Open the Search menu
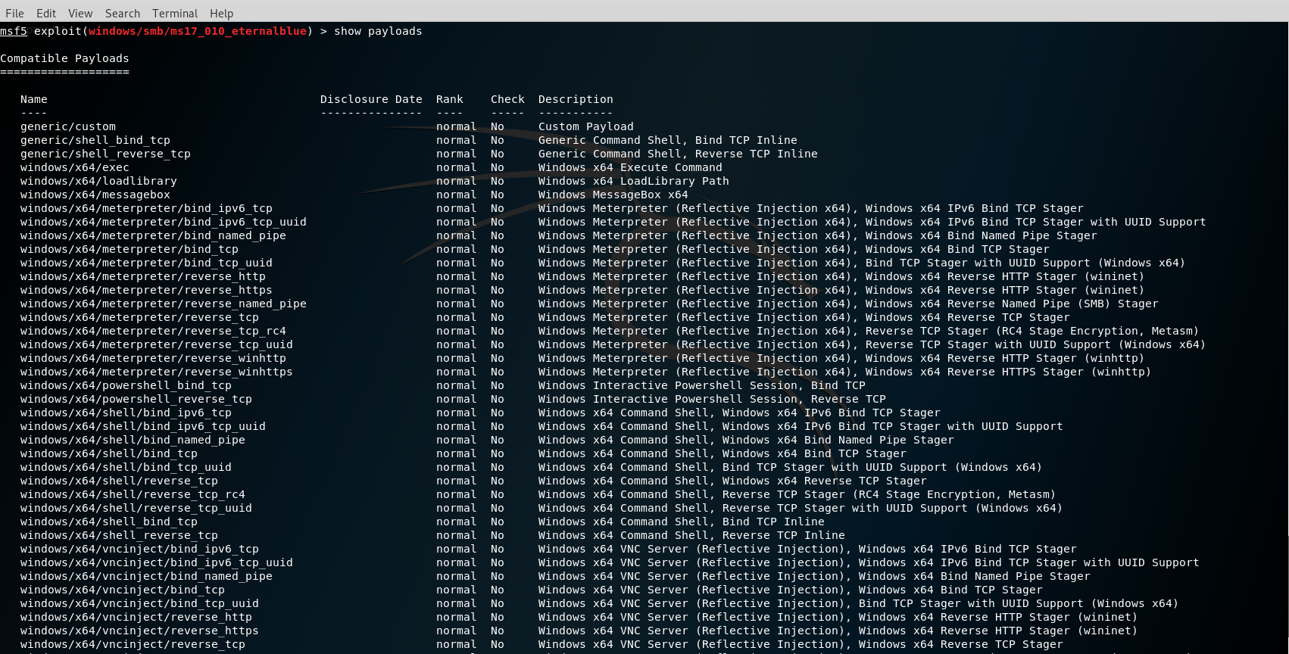Viewport: 1289px width, 654px height. click(123, 13)
